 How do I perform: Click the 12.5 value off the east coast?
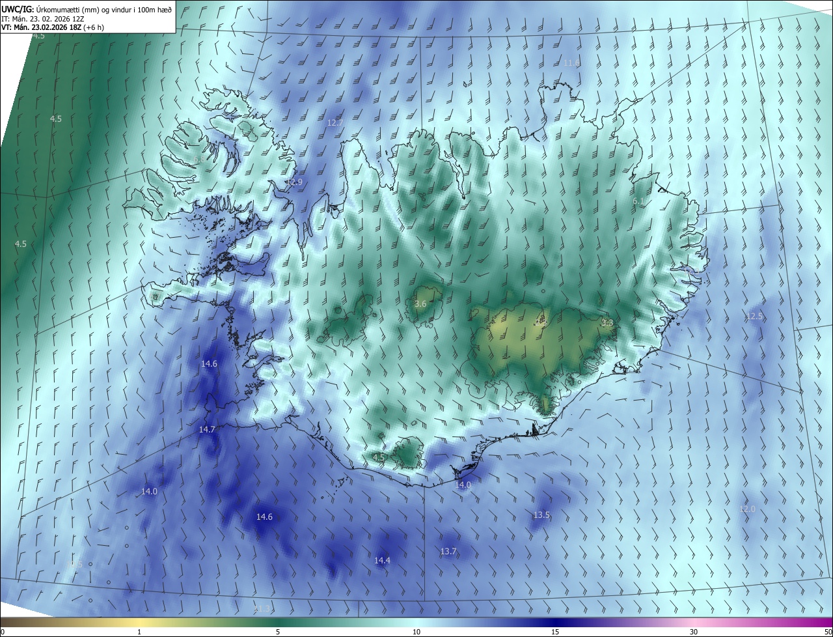click(x=754, y=316)
